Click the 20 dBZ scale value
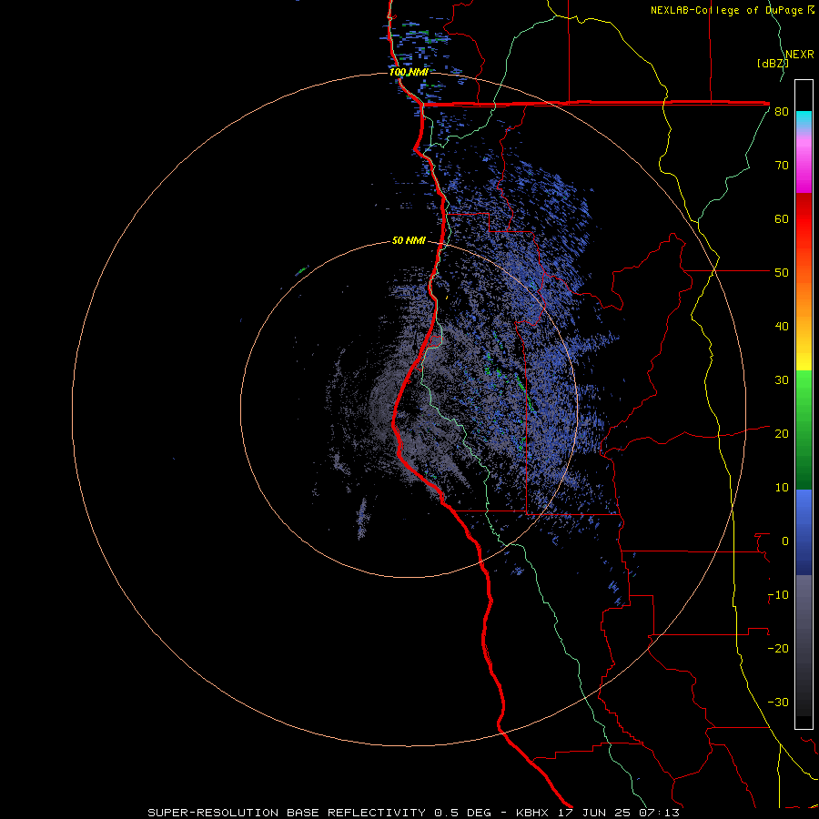 coord(782,434)
